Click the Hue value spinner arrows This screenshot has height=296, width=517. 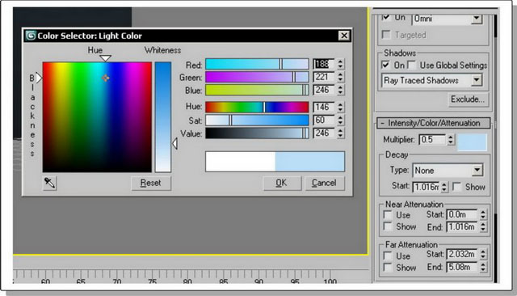point(341,107)
